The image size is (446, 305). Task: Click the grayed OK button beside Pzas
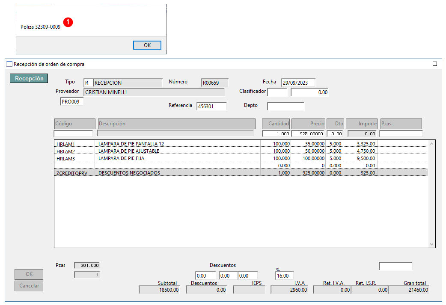29,274
